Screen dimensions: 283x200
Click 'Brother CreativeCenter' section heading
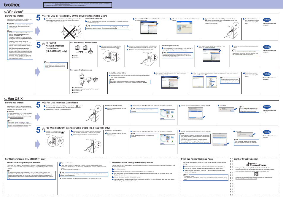pos(246,159)
